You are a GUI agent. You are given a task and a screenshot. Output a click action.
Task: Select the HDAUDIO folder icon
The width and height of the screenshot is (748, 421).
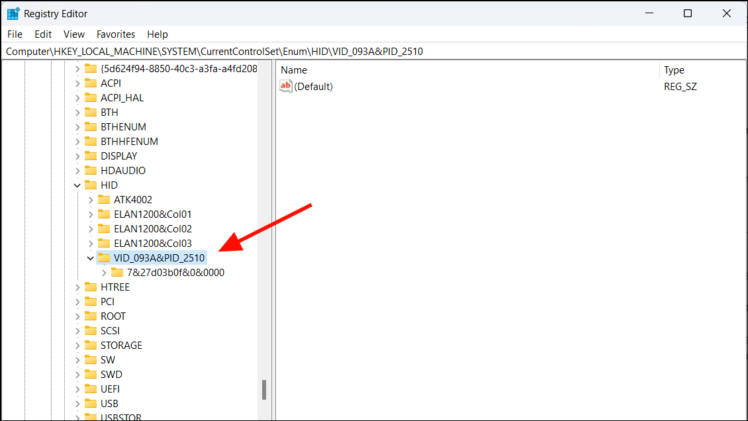(x=90, y=170)
